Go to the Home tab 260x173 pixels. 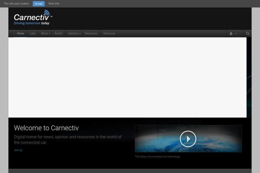(x=20, y=33)
